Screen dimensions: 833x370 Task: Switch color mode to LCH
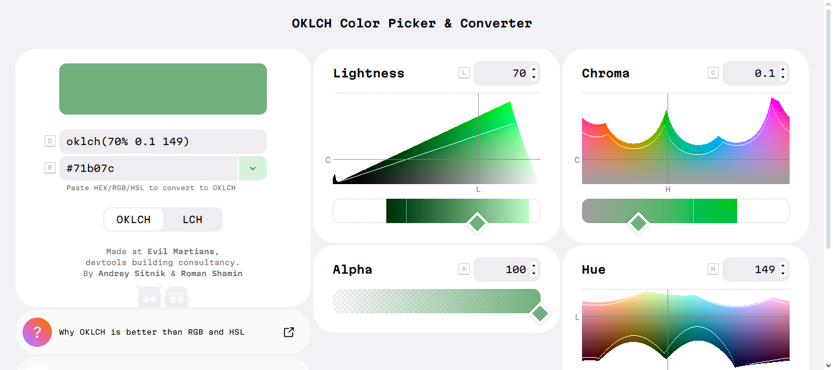[x=192, y=219]
